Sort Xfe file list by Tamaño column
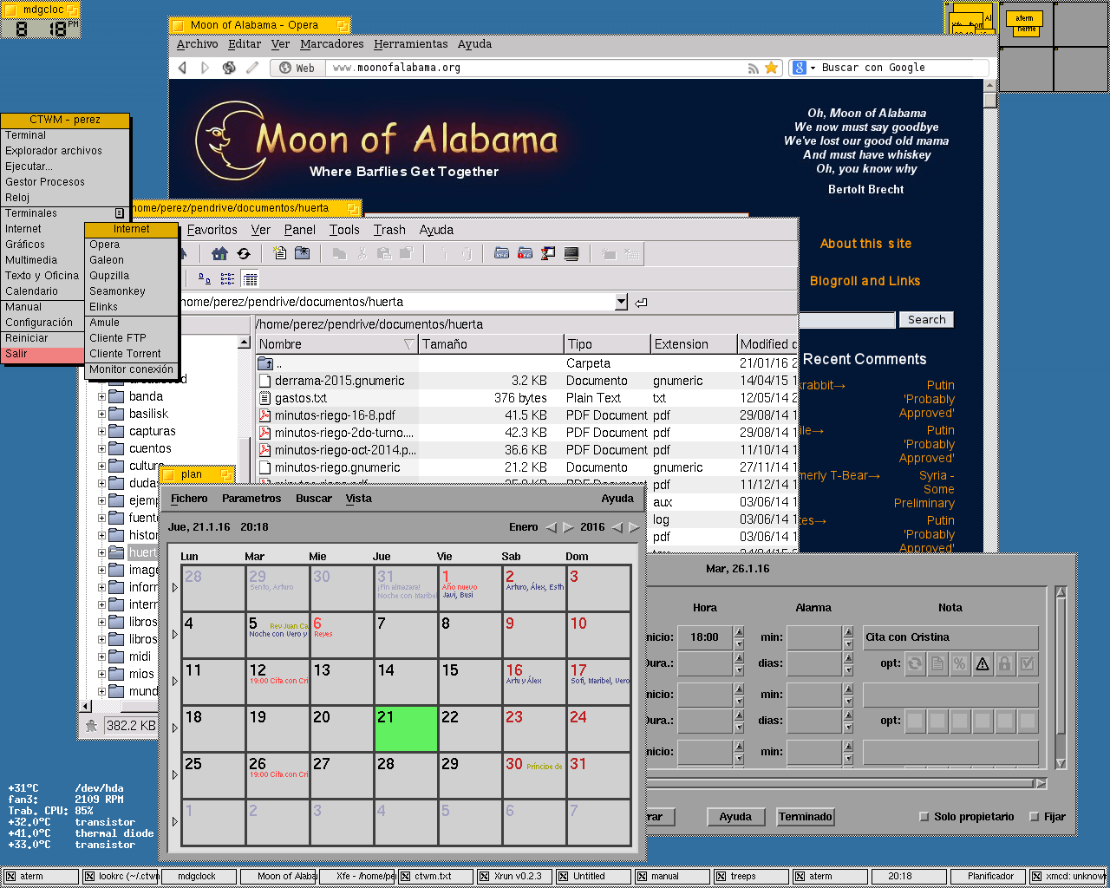 click(491, 344)
